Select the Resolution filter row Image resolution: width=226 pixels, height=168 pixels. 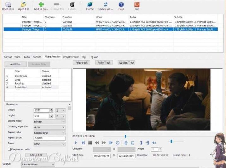click(x=32, y=87)
